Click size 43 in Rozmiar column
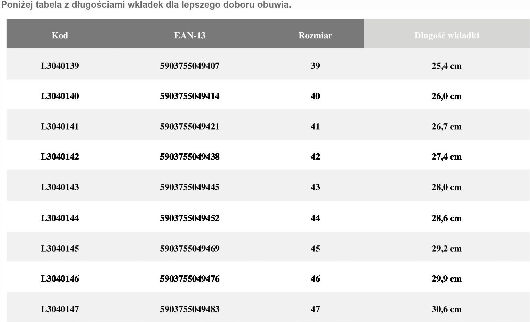This screenshot has height=322, width=530. click(x=315, y=187)
